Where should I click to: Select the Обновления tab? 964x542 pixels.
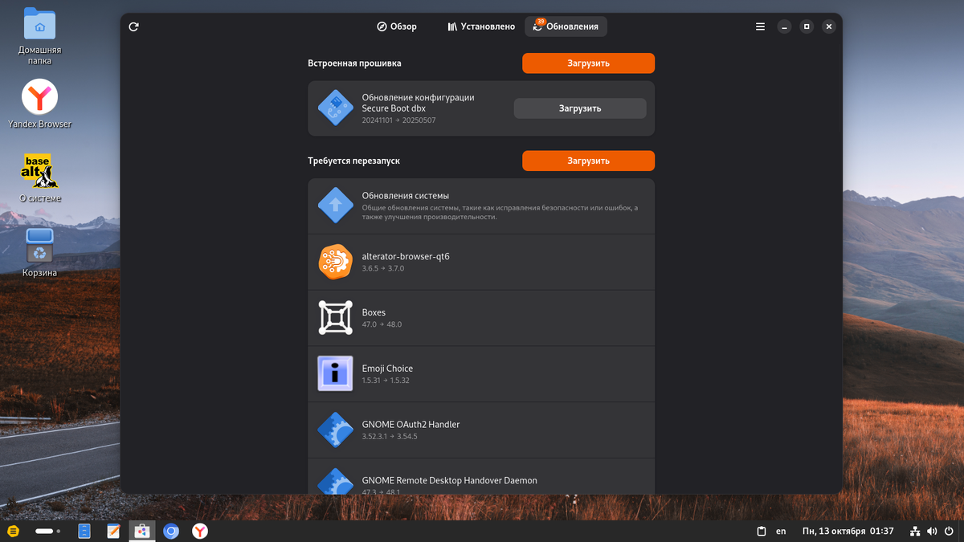click(566, 26)
